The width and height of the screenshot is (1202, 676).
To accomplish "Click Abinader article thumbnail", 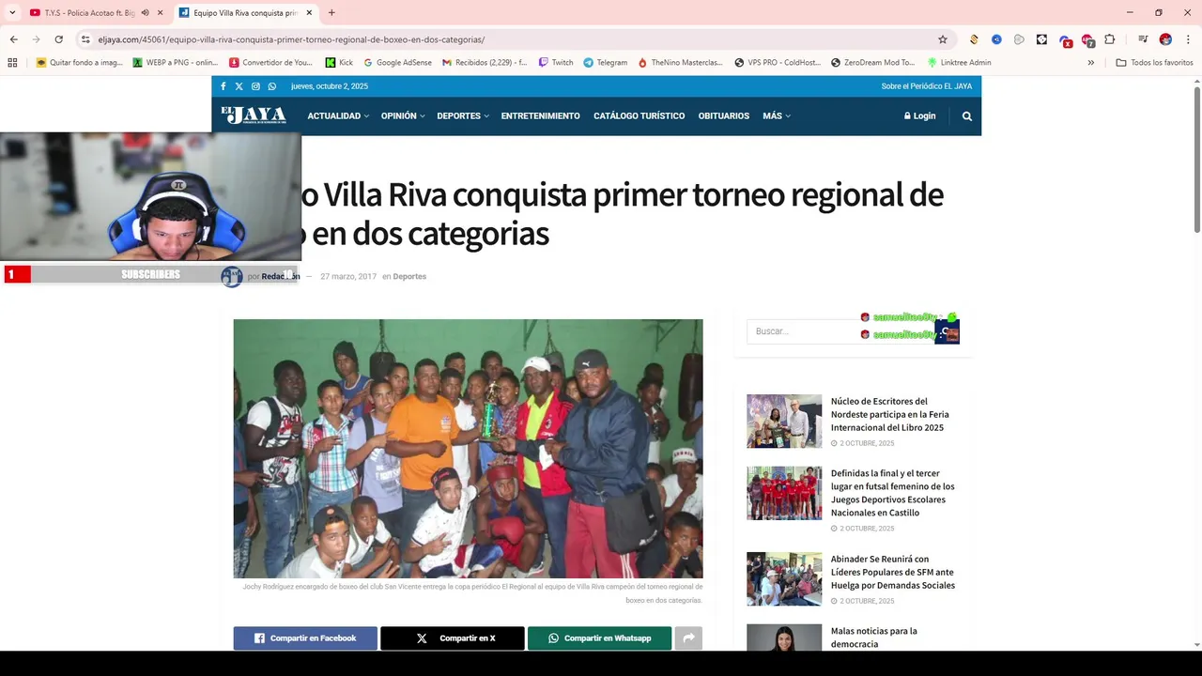I will [x=784, y=578].
